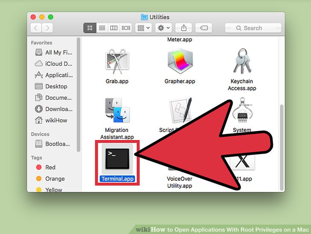Click the Tags sidebar heading
The width and height of the screenshot is (311, 234).
pos(36,158)
